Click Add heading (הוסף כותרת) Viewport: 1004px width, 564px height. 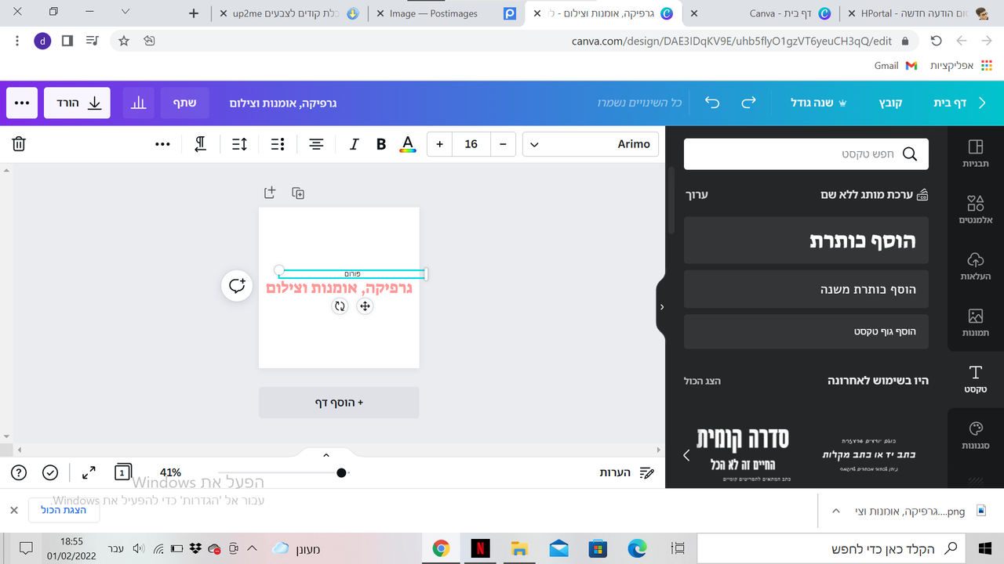pos(806,240)
